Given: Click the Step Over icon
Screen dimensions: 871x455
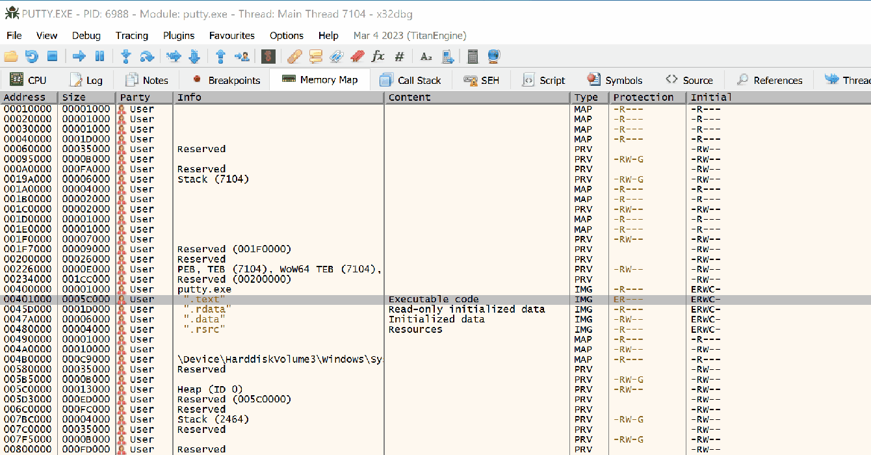Looking at the screenshot, I should (x=147, y=57).
